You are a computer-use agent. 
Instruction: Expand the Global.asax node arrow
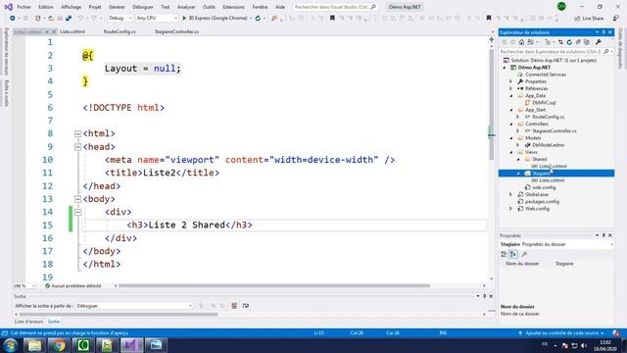[511, 194]
